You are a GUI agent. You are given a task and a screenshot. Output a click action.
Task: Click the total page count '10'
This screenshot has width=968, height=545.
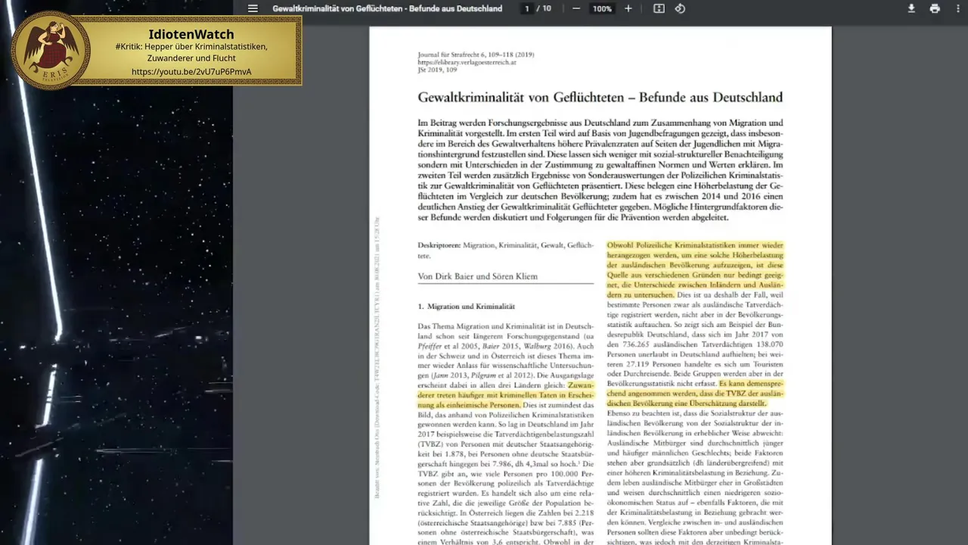tap(547, 8)
